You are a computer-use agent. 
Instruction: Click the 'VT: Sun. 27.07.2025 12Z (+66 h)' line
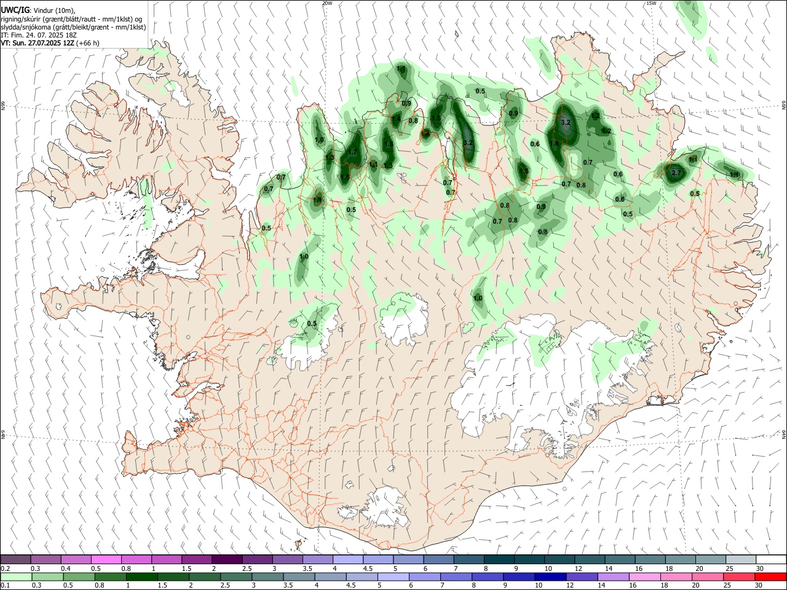point(50,43)
